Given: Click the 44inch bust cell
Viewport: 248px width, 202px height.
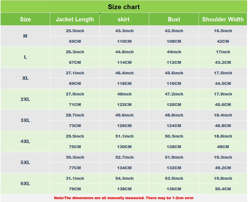Looking at the screenshot, I should tap(174, 52).
